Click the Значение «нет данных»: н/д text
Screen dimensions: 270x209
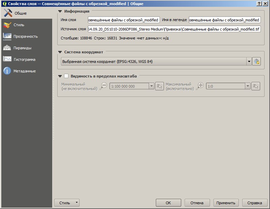tap(144, 38)
